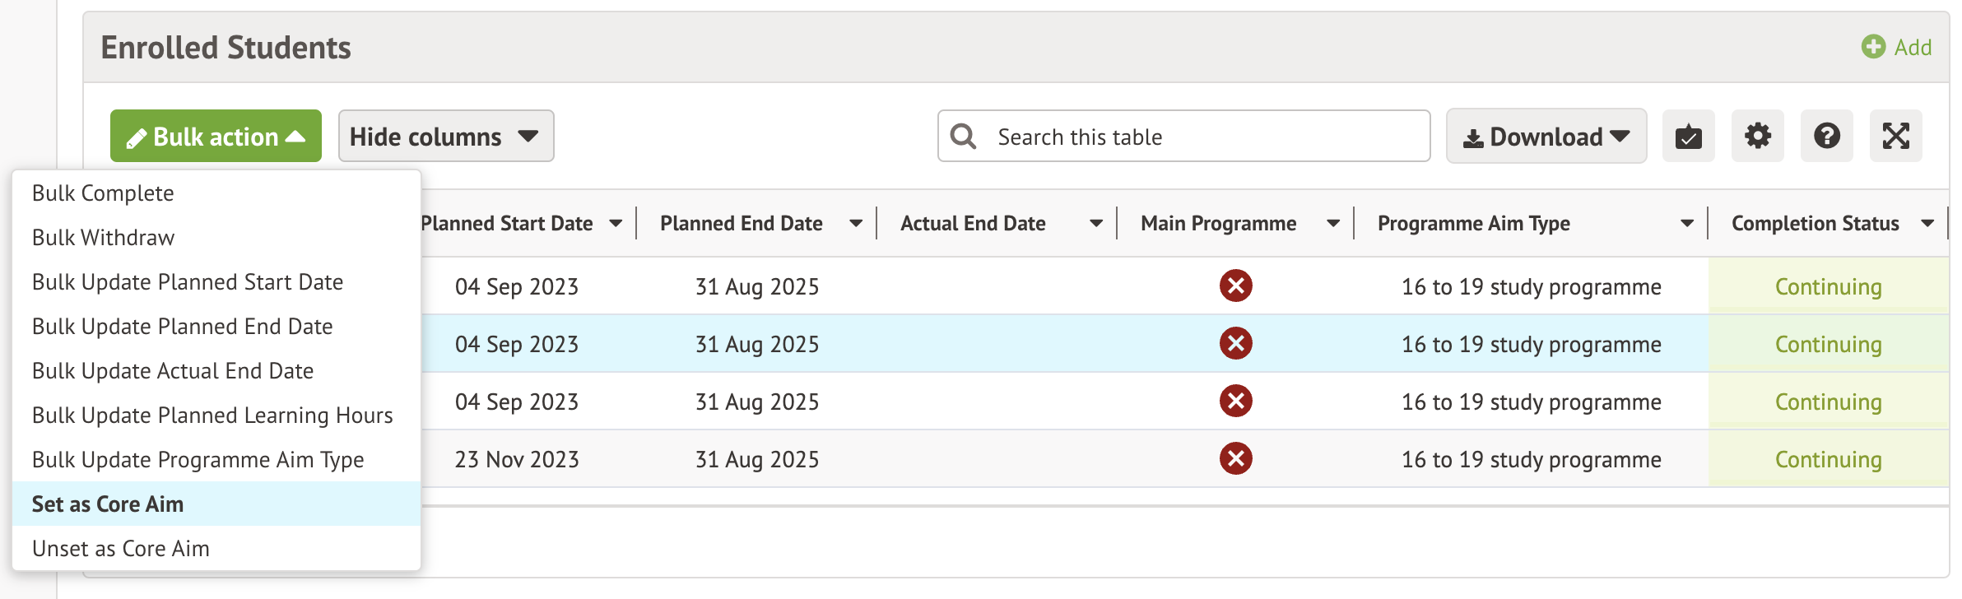Select Bulk Update Planned Learning Hours

[x=212, y=416]
